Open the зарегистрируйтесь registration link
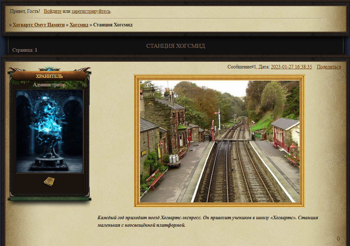Screen dimensions: 350x246 (91, 11)
